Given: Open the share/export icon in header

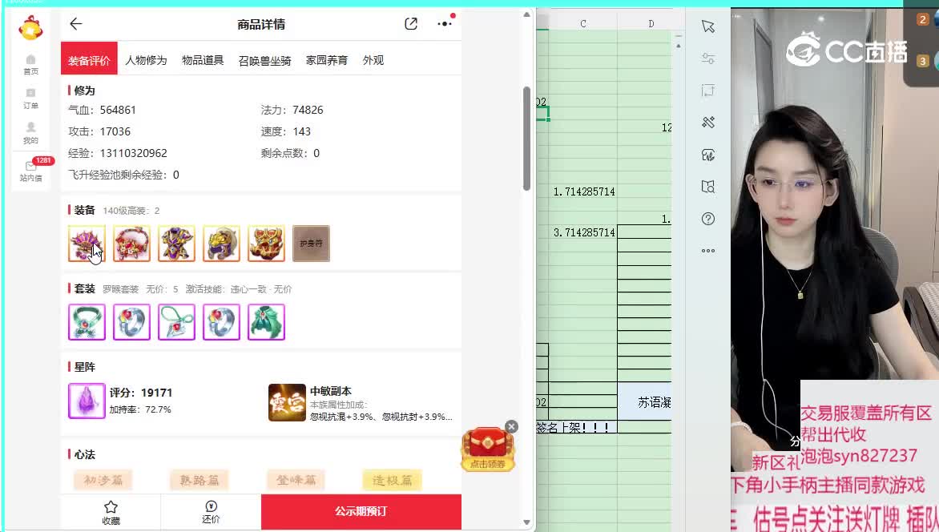Looking at the screenshot, I should 411,24.
